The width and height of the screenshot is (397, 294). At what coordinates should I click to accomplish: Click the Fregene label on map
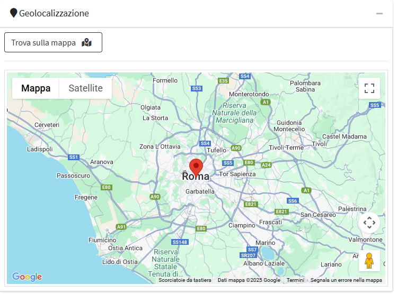(x=86, y=197)
